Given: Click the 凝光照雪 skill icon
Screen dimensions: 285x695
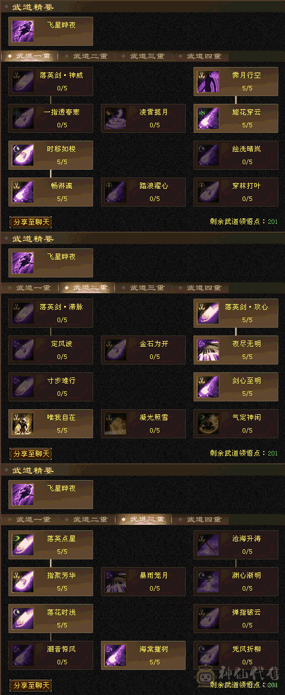Looking at the screenshot, I should 115,424.
